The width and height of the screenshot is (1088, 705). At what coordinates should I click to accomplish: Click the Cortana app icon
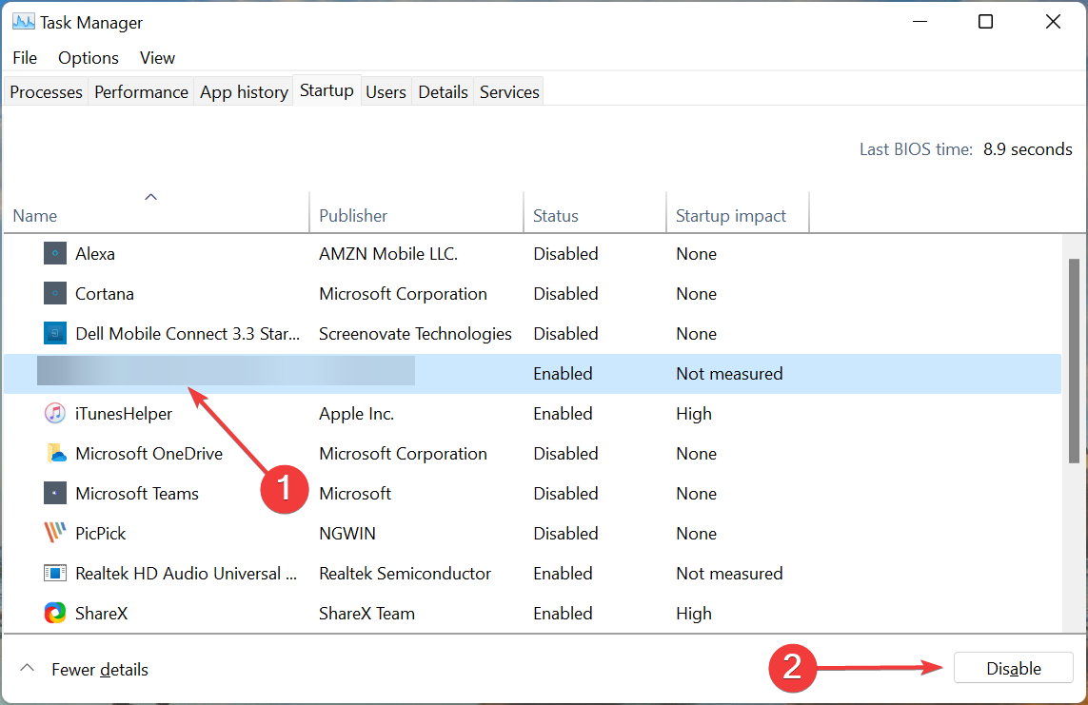coord(55,294)
